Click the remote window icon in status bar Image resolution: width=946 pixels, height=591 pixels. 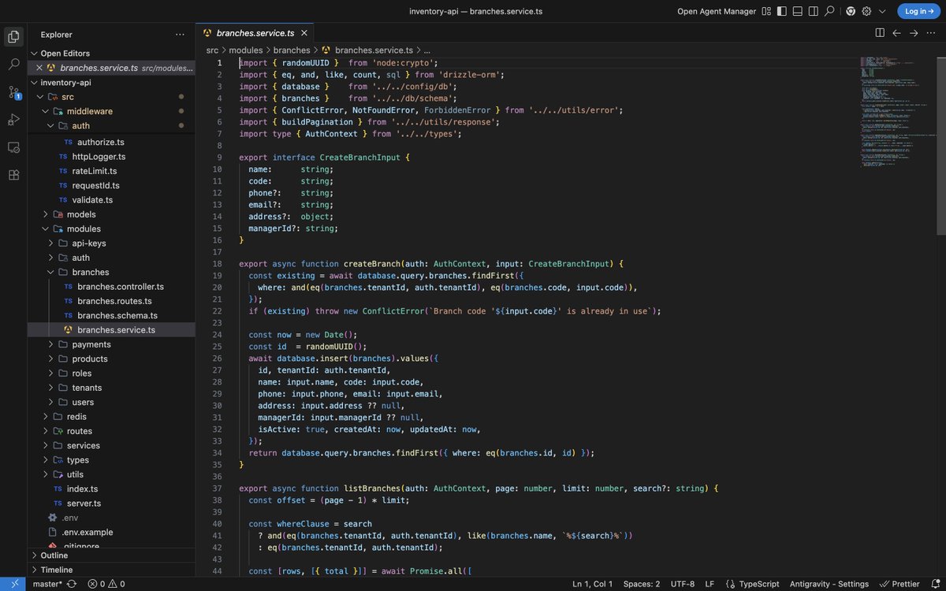(13, 584)
